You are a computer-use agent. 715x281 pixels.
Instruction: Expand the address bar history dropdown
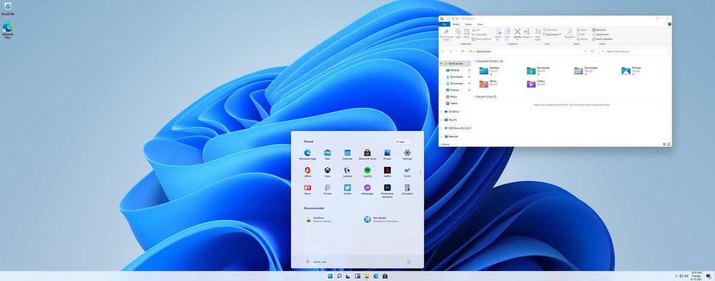click(584, 51)
